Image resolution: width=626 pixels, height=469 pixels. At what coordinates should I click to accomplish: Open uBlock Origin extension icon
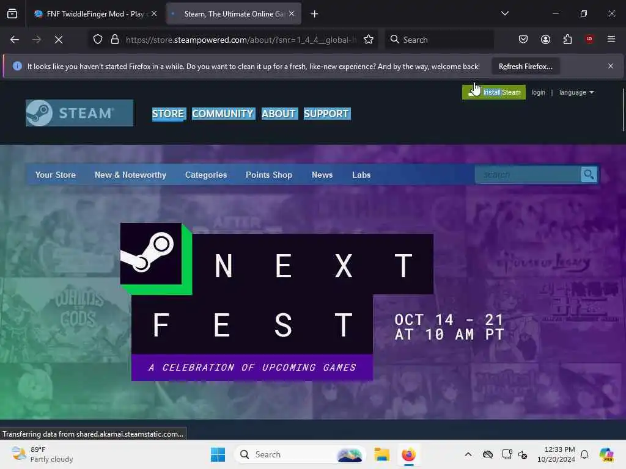(589, 39)
